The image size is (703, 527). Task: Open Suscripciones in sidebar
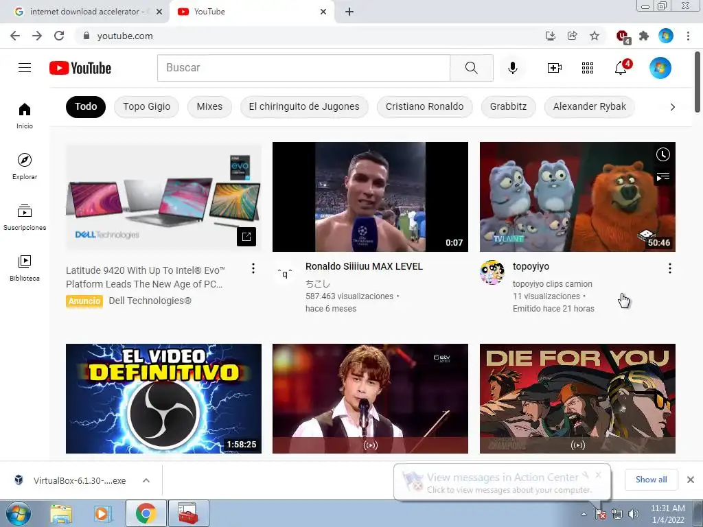[25, 218]
